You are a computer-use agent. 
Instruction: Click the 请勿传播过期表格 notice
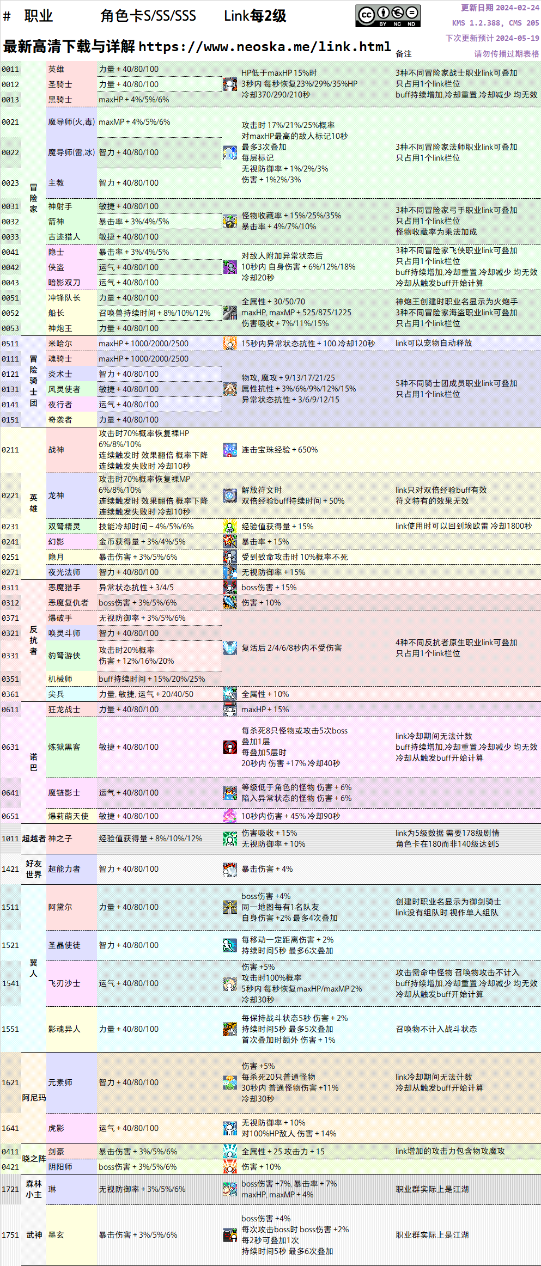(507, 54)
